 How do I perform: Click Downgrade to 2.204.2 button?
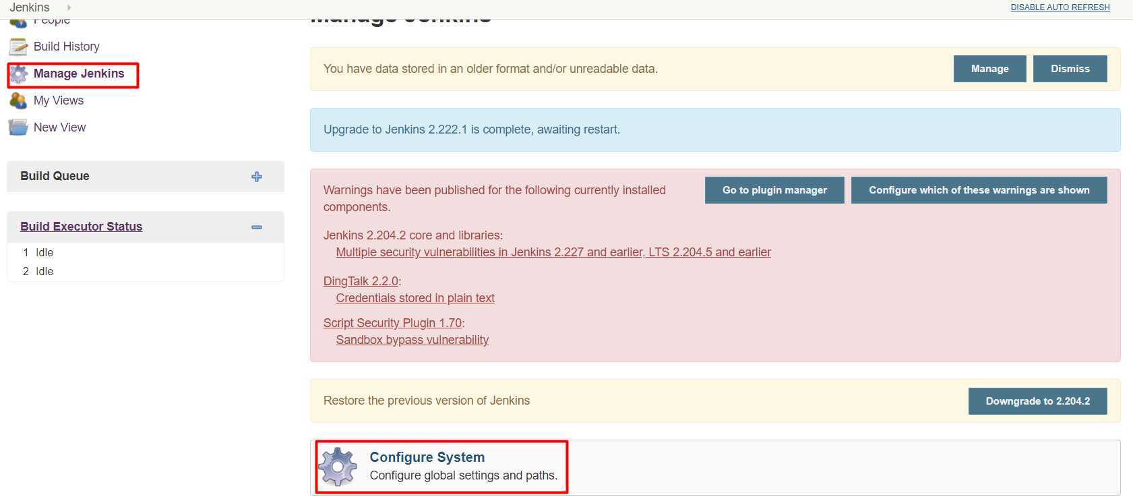(x=1038, y=401)
